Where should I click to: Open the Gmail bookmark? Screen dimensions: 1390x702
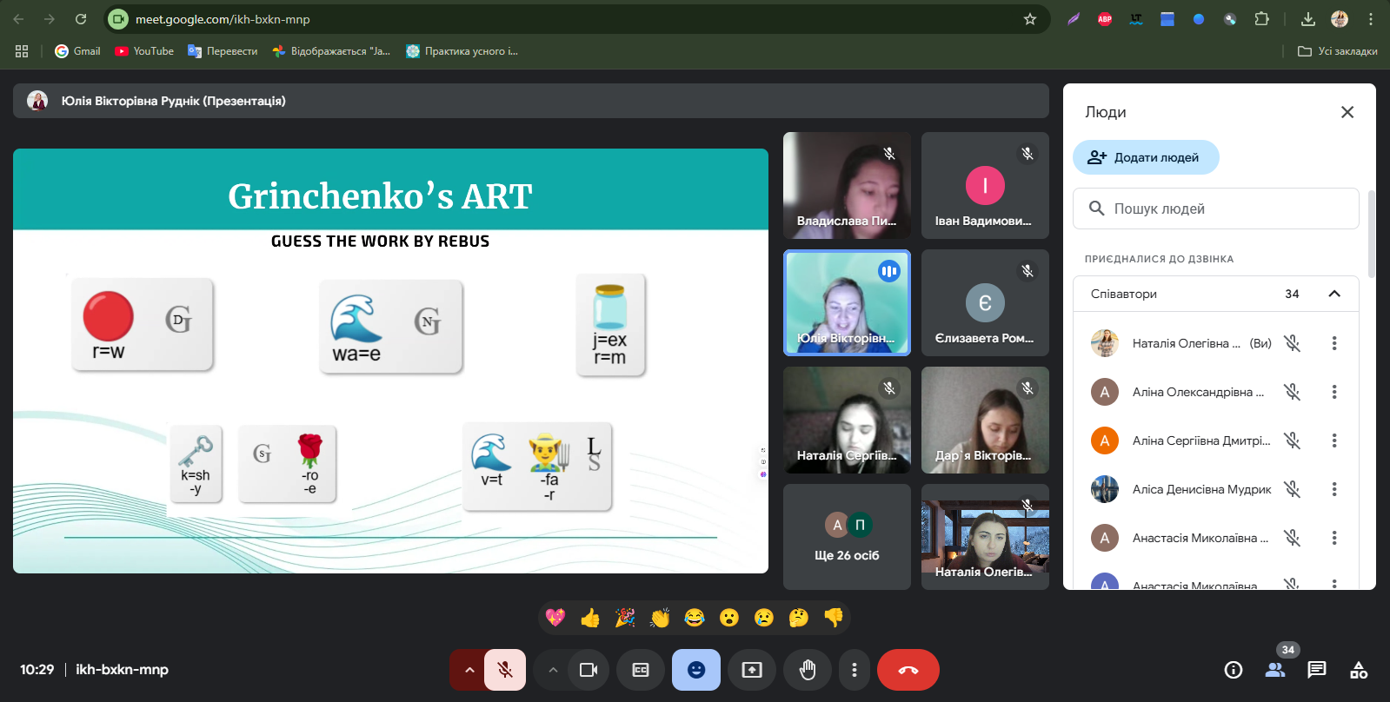[77, 51]
